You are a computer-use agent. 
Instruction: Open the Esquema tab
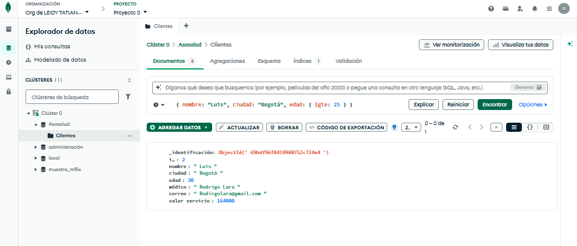point(268,61)
